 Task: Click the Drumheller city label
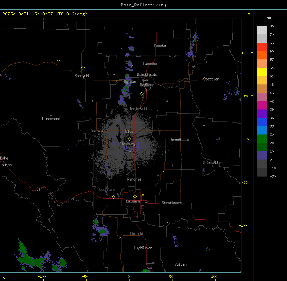pyautogui.click(x=212, y=163)
